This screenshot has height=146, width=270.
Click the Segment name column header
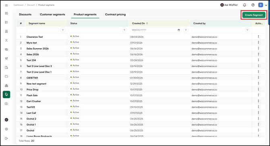pyautogui.click(x=46, y=23)
